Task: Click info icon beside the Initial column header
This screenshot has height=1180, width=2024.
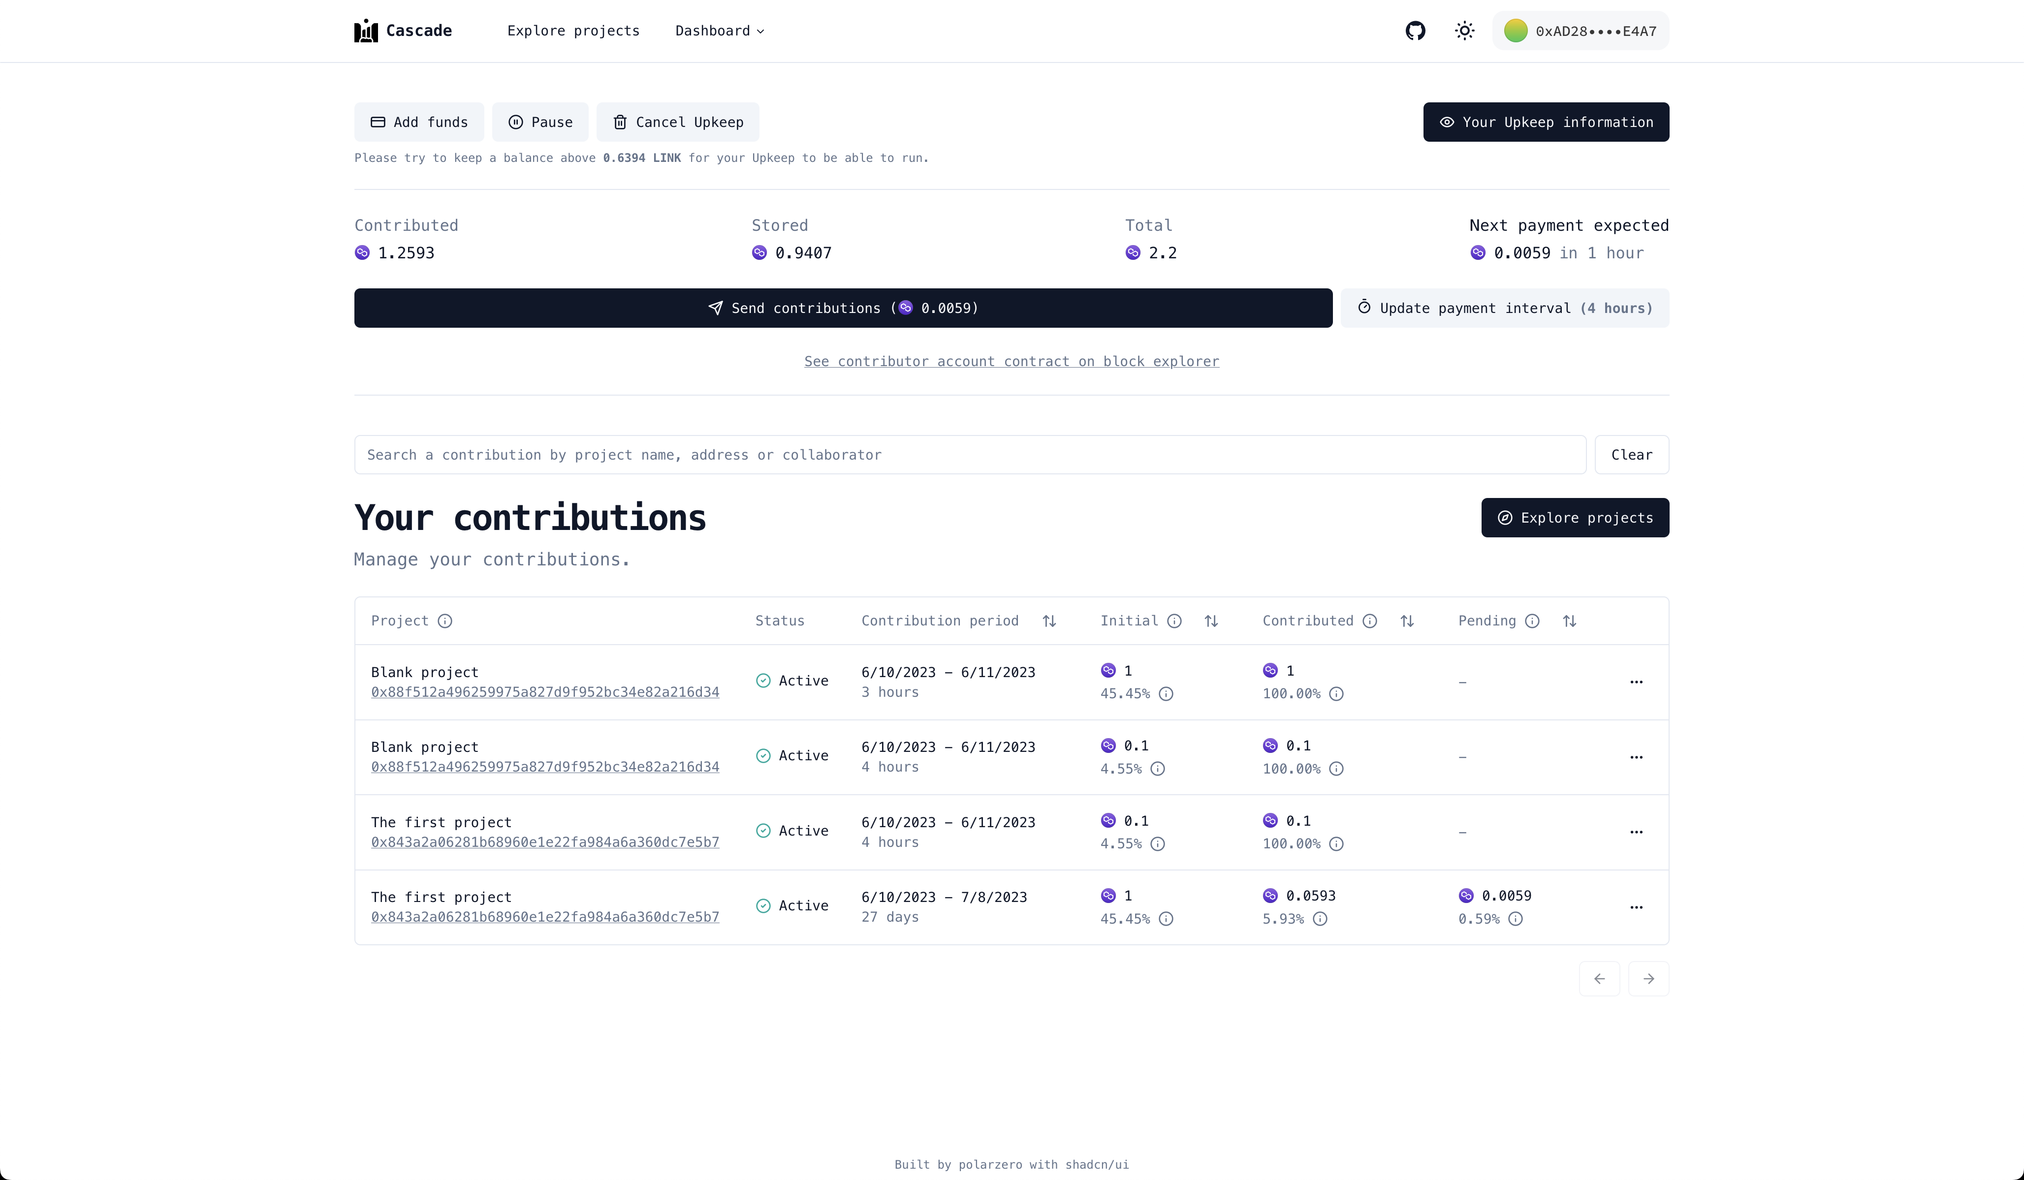Action: click(1174, 621)
